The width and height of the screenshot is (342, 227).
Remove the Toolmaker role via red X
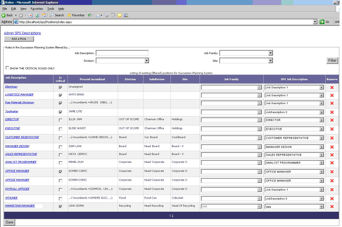tap(332, 112)
